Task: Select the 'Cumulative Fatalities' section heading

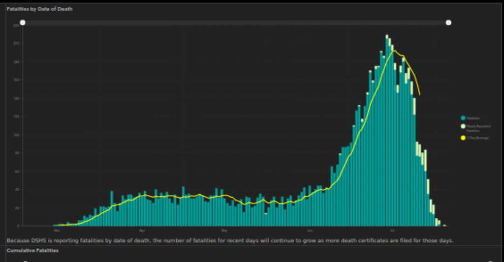Action: [x=32, y=251]
